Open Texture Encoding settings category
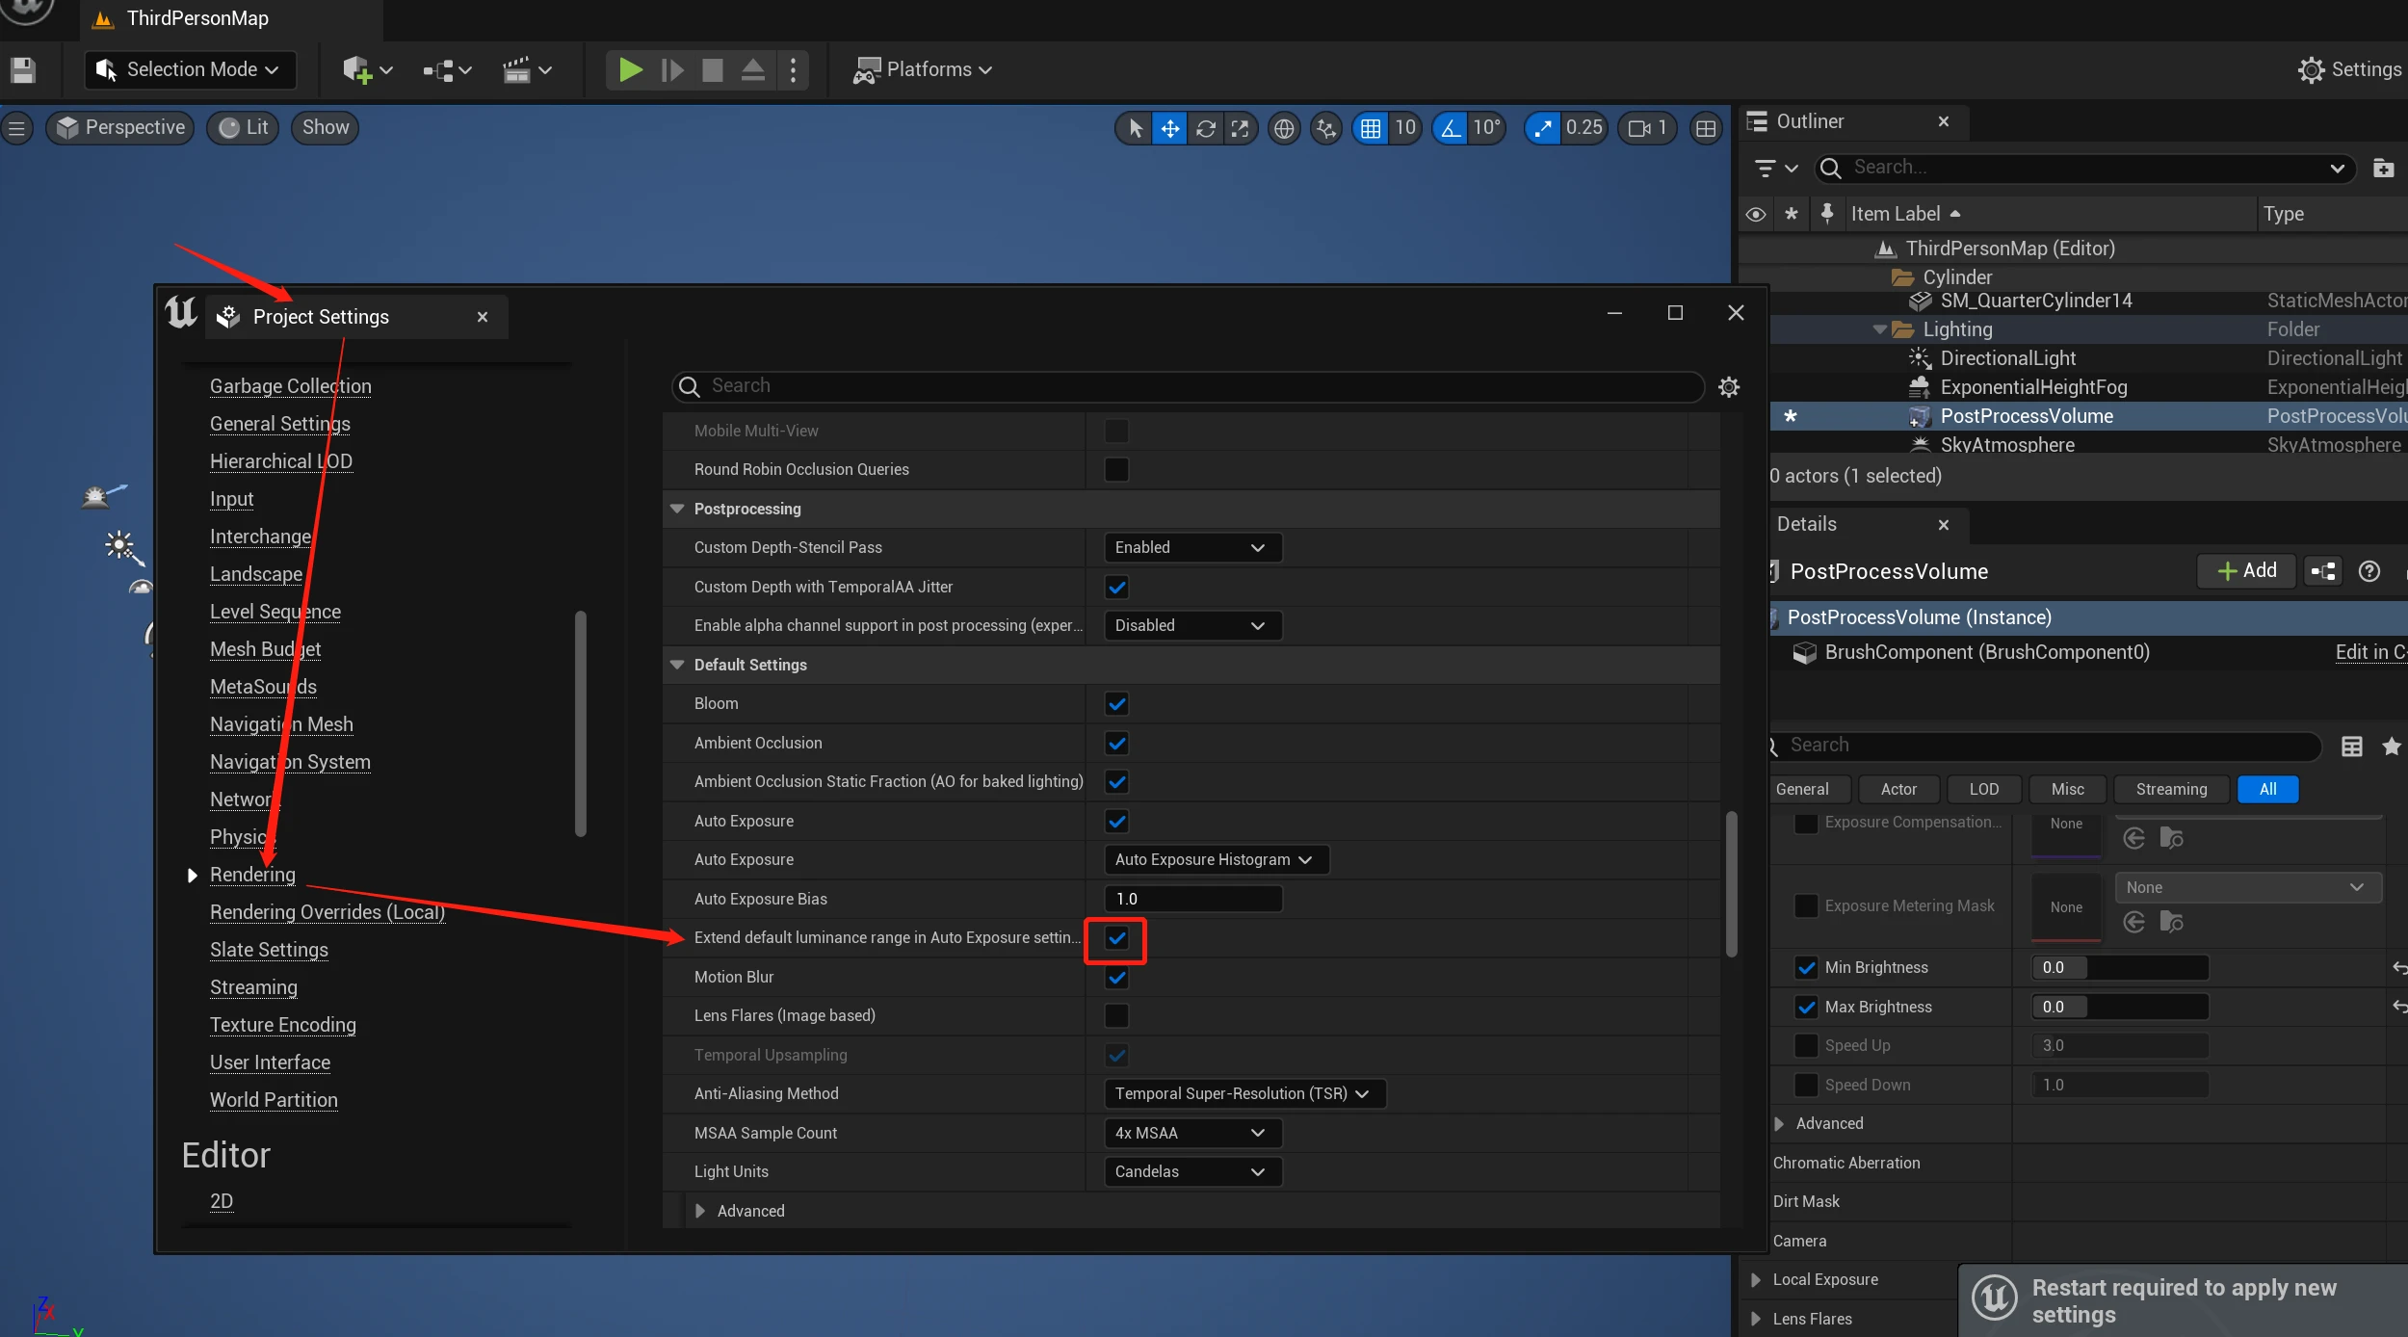This screenshot has width=2408, height=1337. coord(282,1025)
